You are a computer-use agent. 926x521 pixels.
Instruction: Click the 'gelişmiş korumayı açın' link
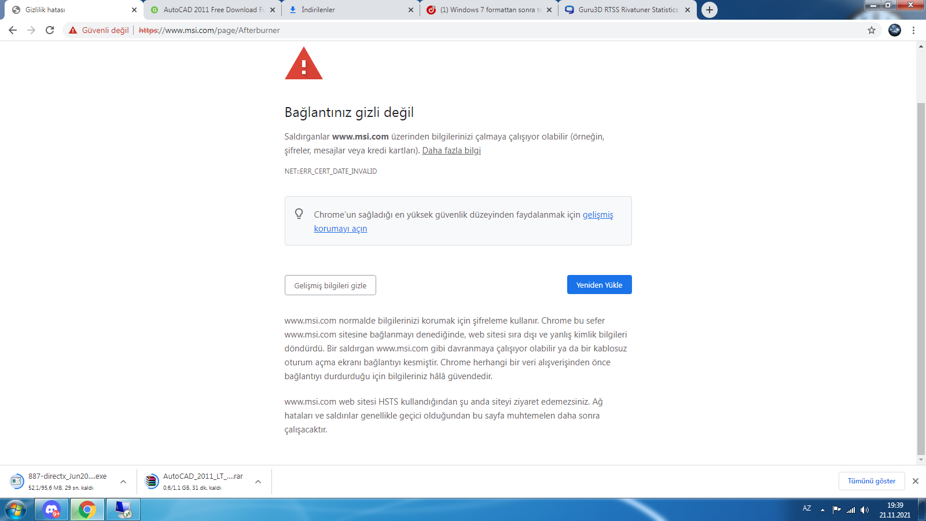point(464,222)
